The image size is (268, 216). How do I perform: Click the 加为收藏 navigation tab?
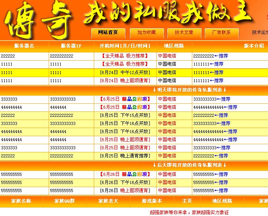click(x=147, y=33)
